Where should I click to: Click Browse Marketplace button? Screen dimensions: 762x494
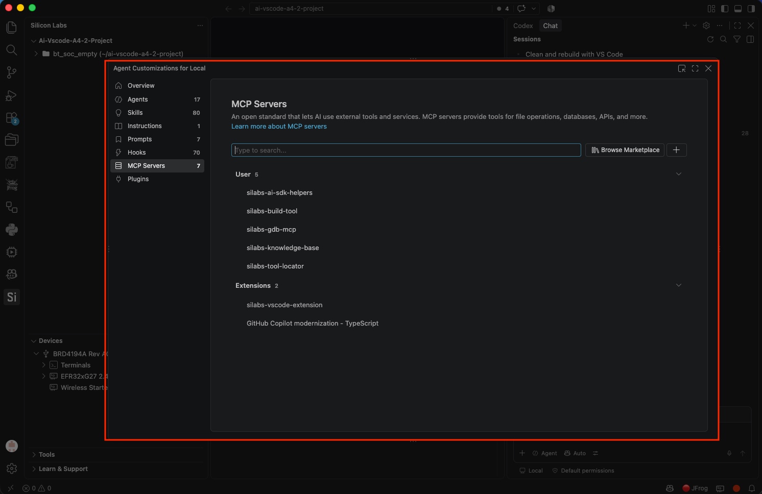[625, 150]
